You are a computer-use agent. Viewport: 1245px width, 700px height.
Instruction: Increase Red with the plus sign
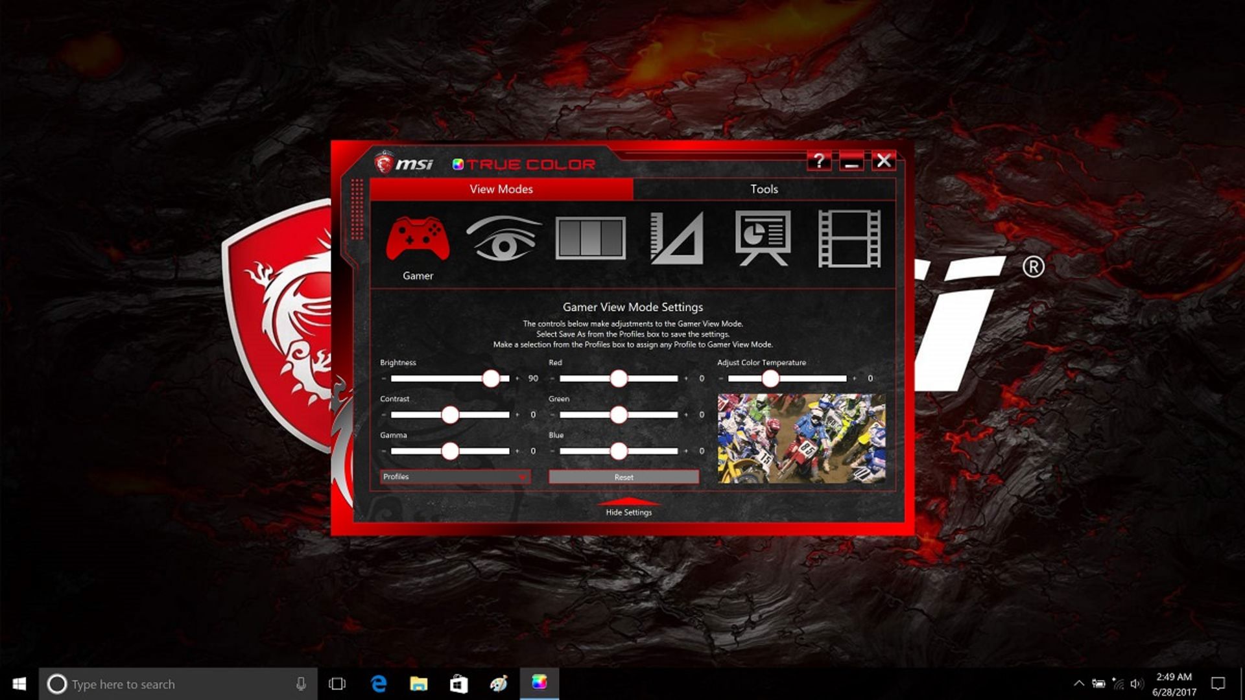pyautogui.click(x=685, y=379)
